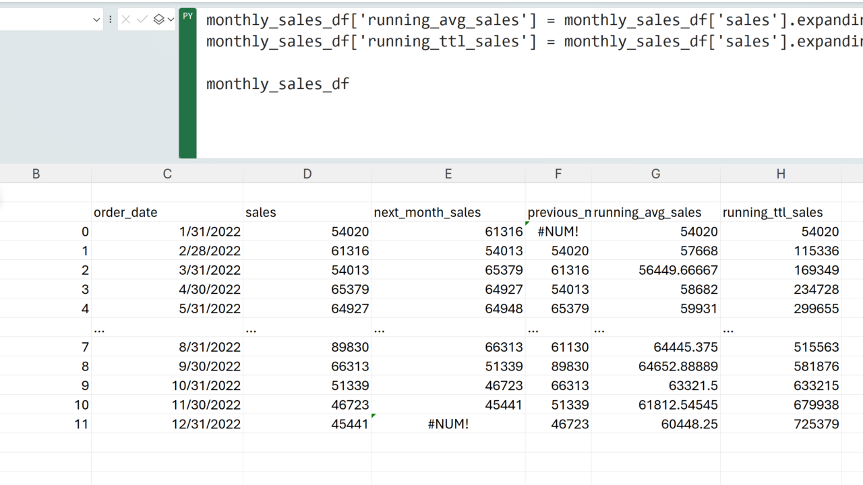Select column C header
Viewport: 863px width, 485px height.
[167, 174]
